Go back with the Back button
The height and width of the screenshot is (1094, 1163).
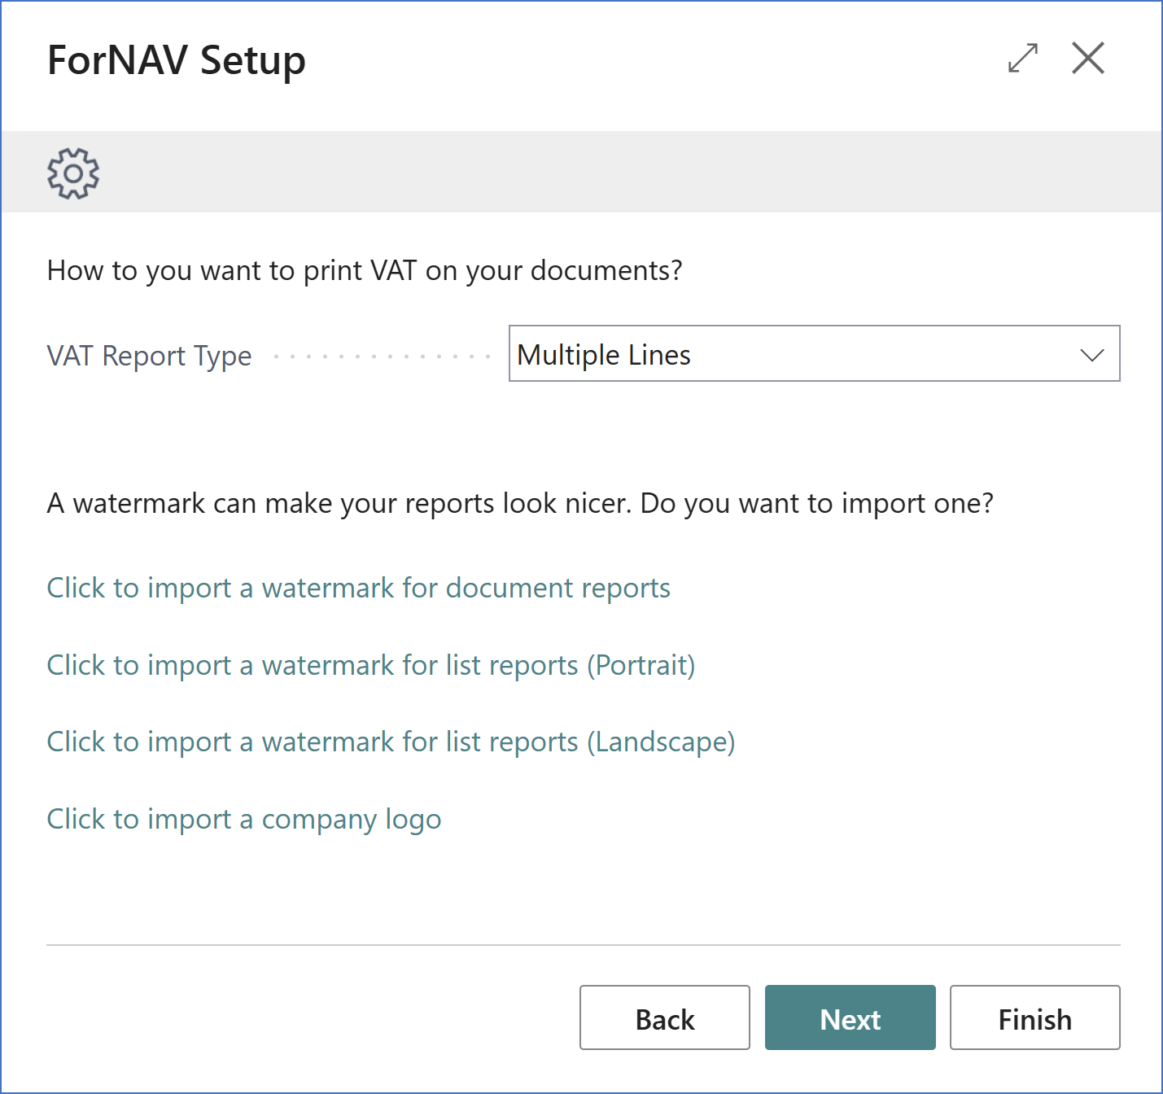tap(665, 1017)
